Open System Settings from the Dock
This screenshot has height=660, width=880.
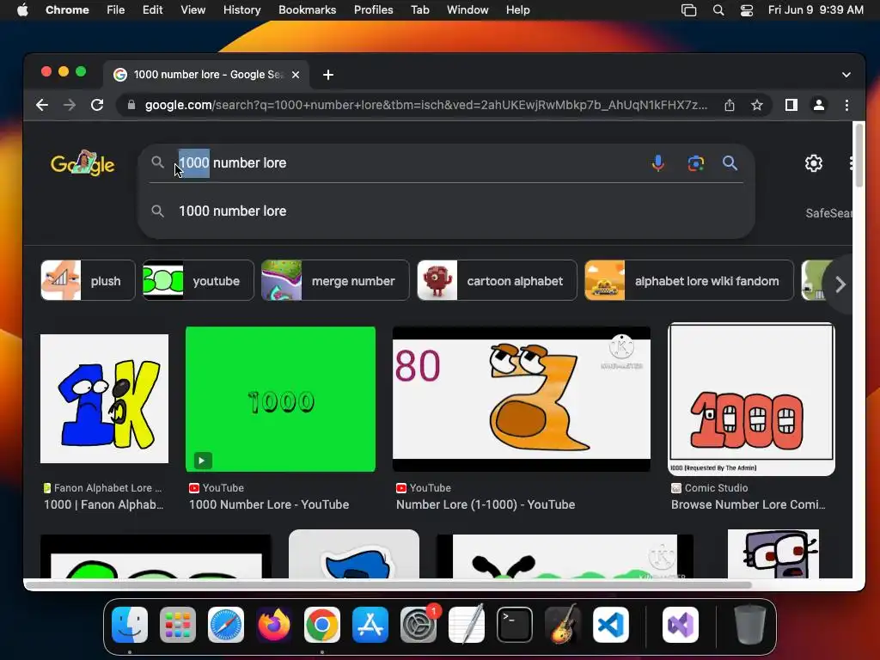(x=419, y=625)
